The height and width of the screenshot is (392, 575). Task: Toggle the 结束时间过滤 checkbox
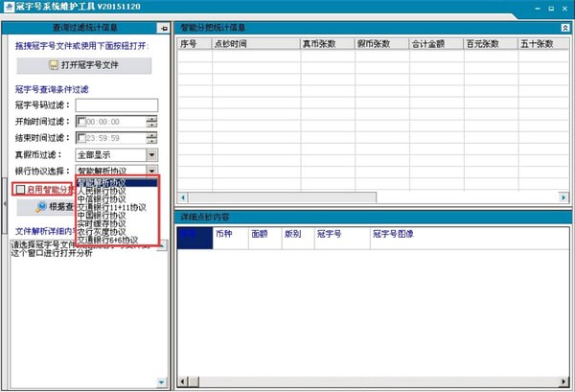click(x=80, y=138)
